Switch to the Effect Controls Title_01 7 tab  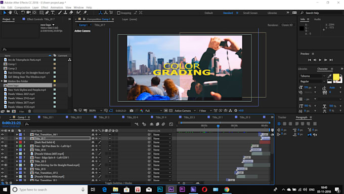click(x=40, y=19)
